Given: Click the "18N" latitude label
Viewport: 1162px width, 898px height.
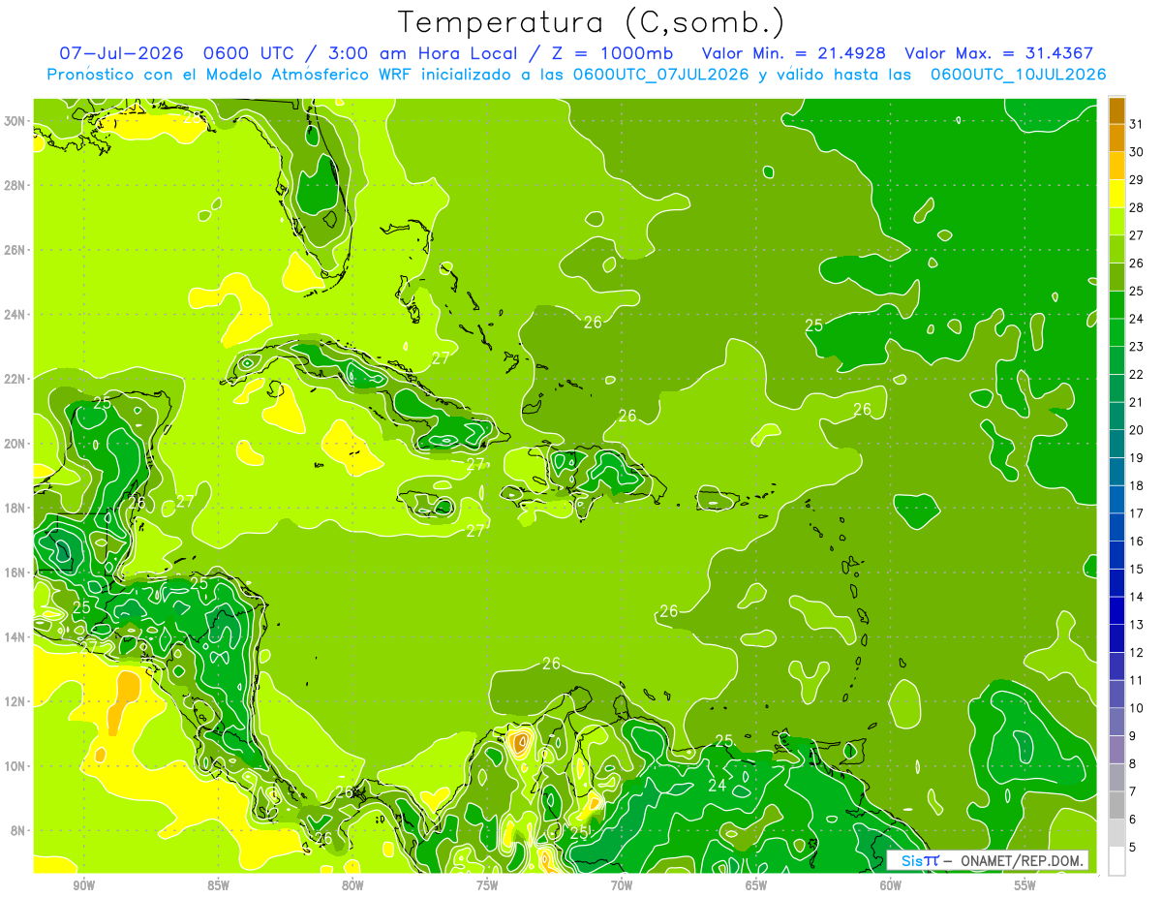Looking at the screenshot, I should [x=16, y=508].
